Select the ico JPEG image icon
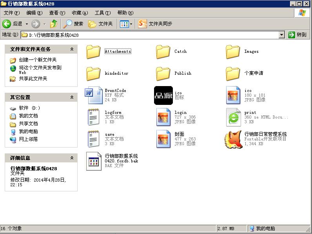 [233, 95]
